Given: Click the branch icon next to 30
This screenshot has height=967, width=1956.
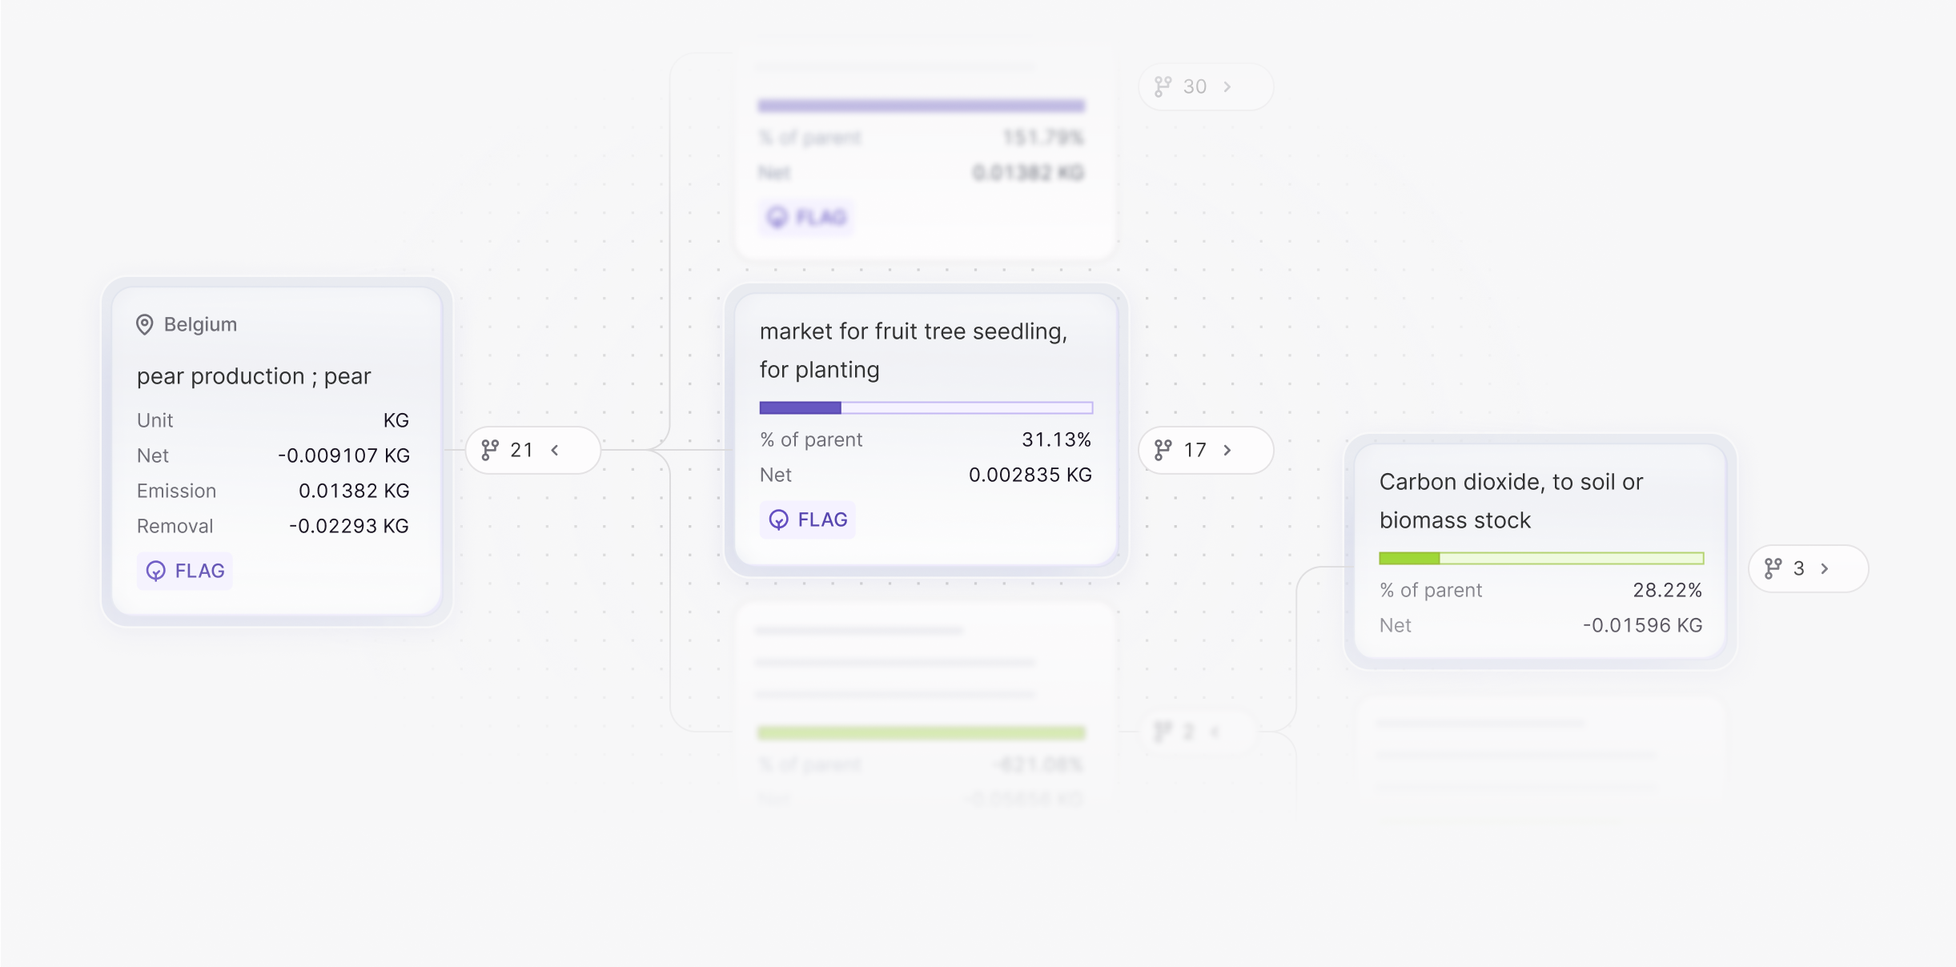Looking at the screenshot, I should coord(1163,86).
